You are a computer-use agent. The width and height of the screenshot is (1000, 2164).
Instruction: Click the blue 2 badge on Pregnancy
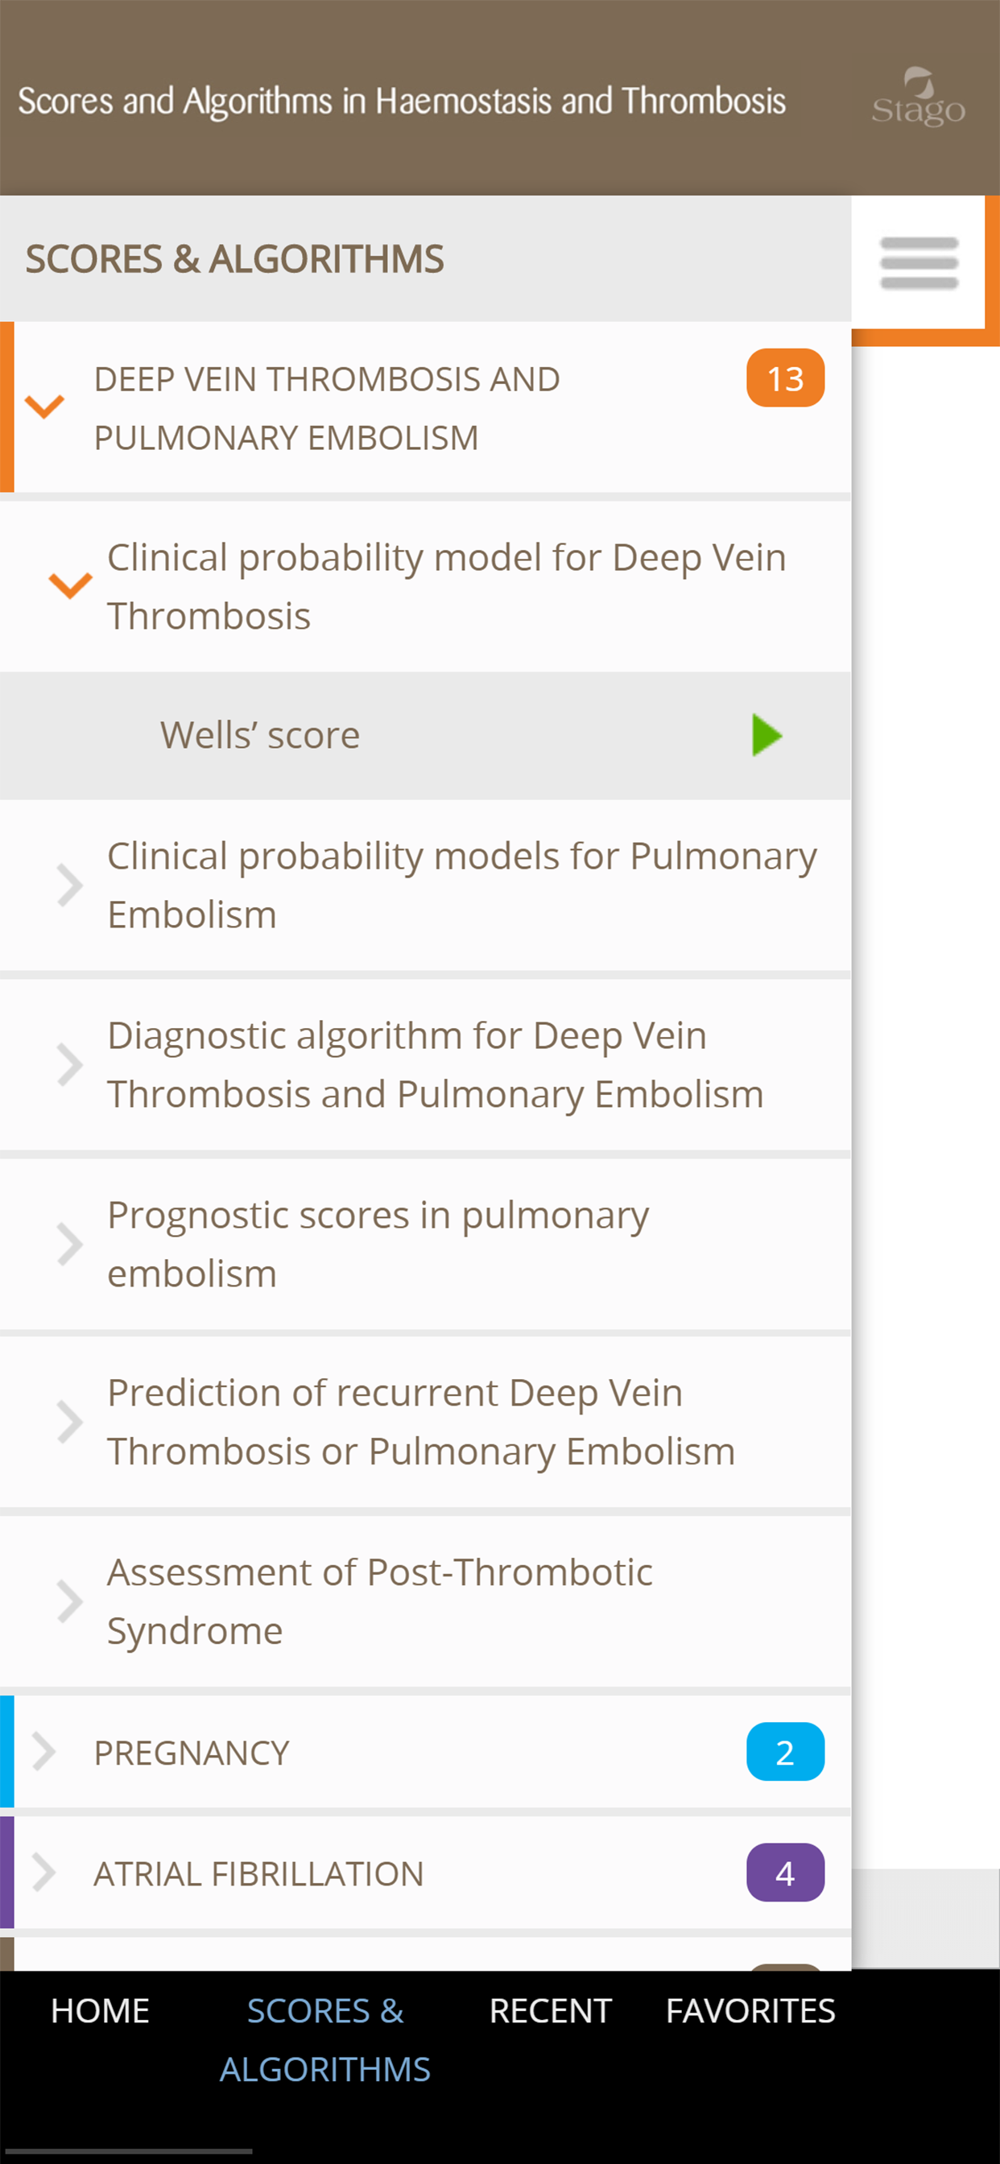pyautogui.click(x=785, y=1752)
